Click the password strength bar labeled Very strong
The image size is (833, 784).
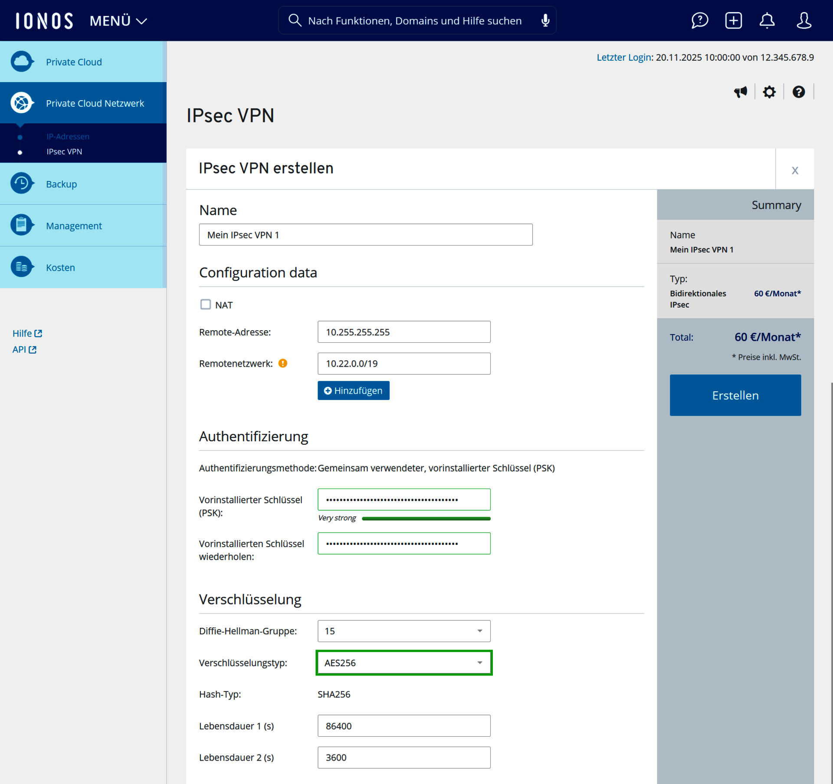click(426, 518)
